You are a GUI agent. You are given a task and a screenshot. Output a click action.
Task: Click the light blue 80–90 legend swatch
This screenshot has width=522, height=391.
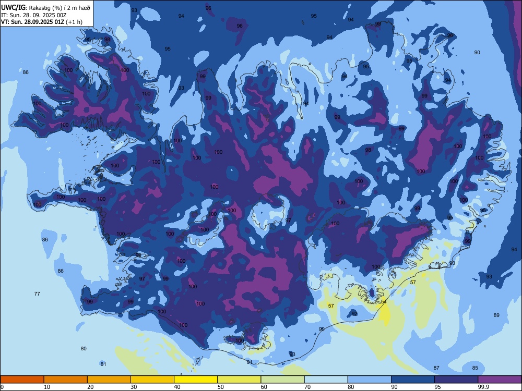click(x=370, y=380)
